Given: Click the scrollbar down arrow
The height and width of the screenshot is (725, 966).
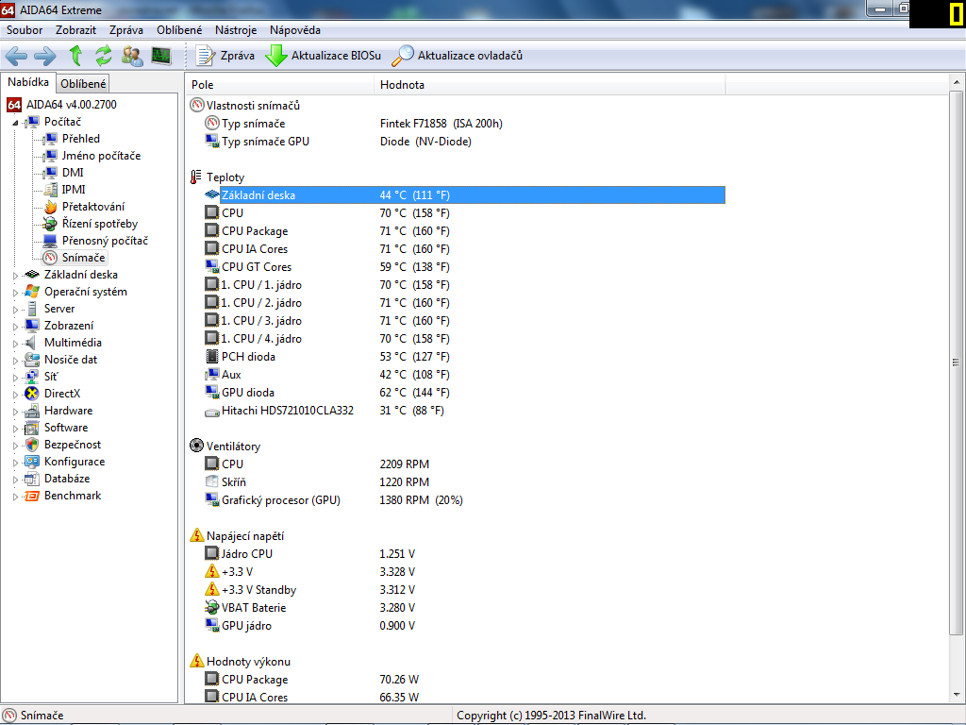Looking at the screenshot, I should point(957,696).
